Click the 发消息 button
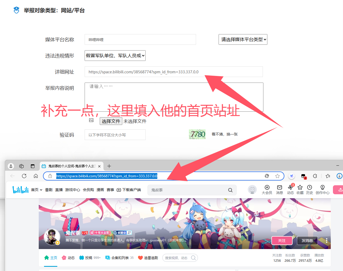The image size is (343, 271). [x=307, y=241]
